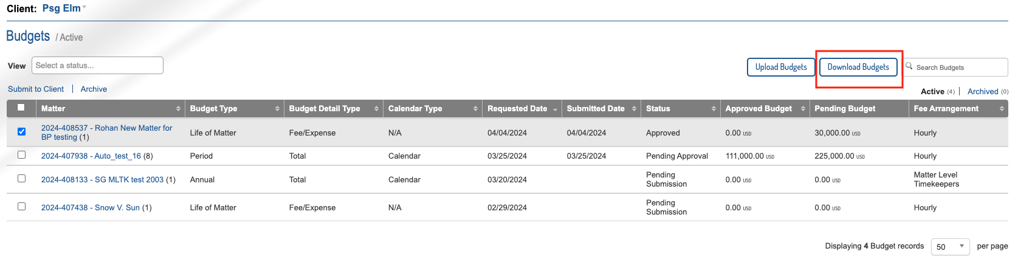Select the Auto_test_16 row checkbox
The image size is (1018, 265).
(21, 155)
